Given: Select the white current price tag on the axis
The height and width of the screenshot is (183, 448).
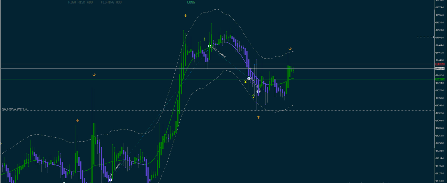Looking at the screenshot, I should [440, 68].
